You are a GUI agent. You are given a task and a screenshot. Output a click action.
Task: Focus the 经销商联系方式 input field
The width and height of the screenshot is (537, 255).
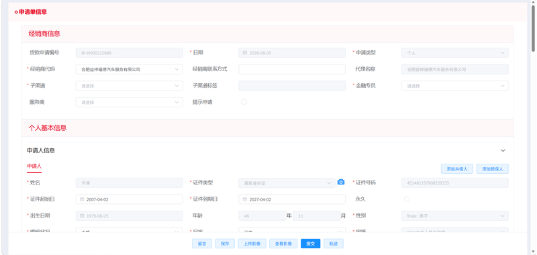pyautogui.click(x=292, y=69)
